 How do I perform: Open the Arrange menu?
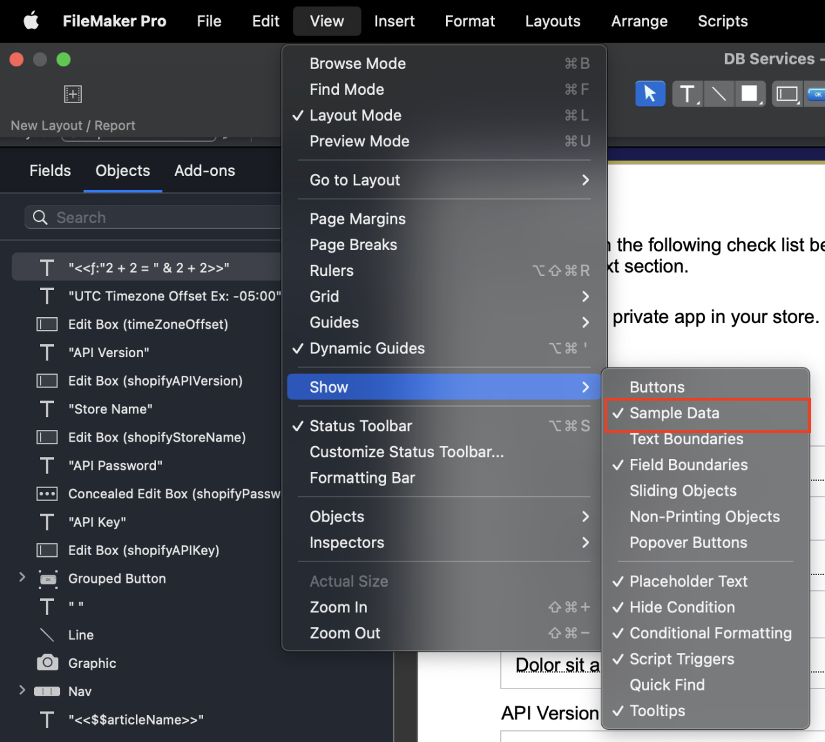coord(639,21)
